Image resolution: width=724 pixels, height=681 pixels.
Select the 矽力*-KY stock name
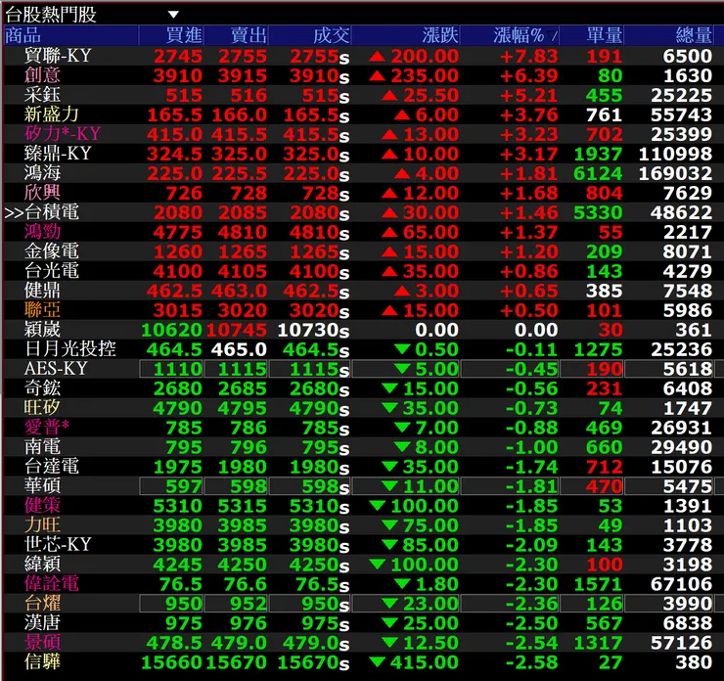pyautogui.click(x=63, y=133)
